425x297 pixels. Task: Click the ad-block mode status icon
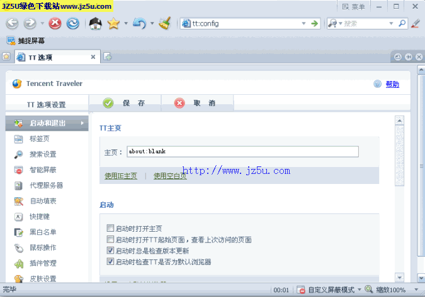301,289
